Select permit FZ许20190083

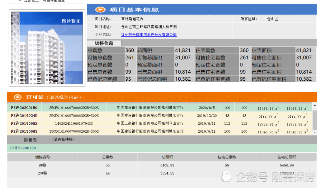click(24, 131)
